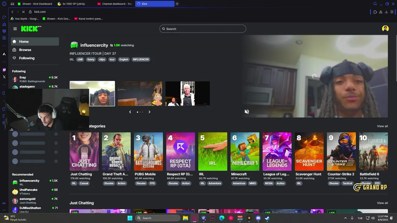The image size is (397, 223).
Task: Open Kanal kontrol paneli bookmark
Action: click(x=88, y=19)
